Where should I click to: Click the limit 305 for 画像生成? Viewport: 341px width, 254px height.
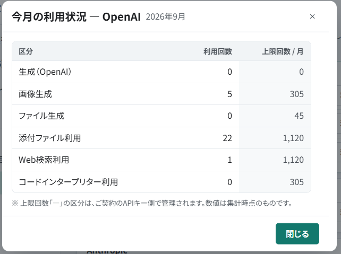click(296, 94)
